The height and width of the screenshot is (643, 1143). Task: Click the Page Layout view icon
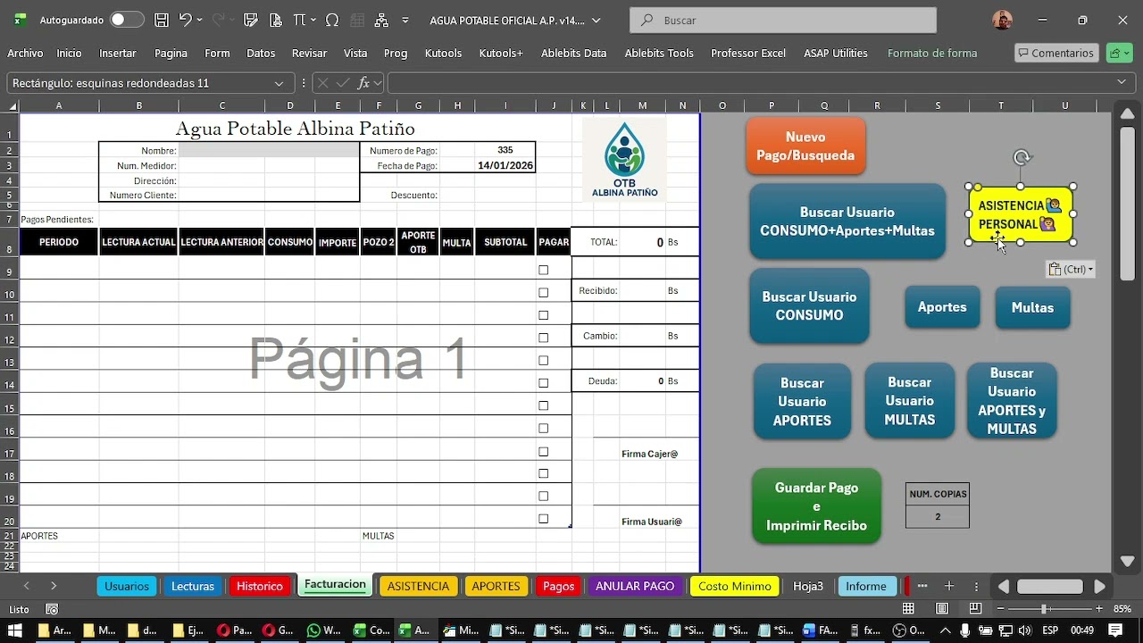tap(942, 609)
